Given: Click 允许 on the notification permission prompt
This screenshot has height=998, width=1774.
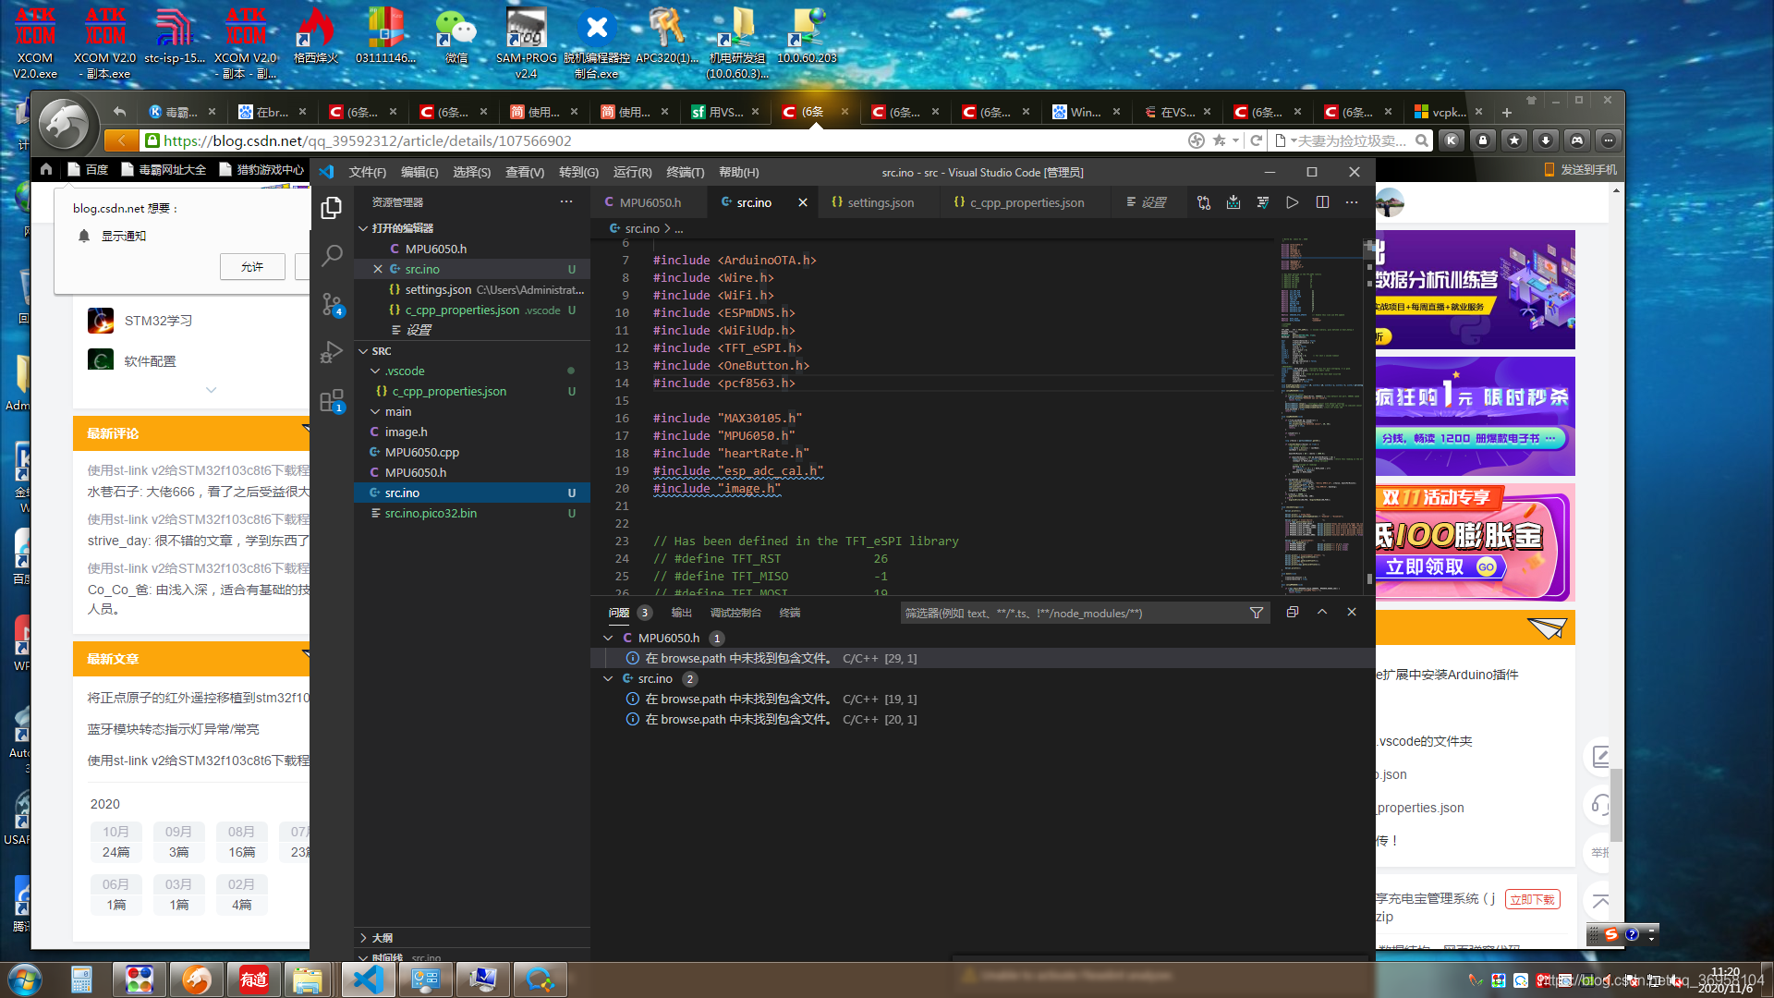Looking at the screenshot, I should [252, 266].
